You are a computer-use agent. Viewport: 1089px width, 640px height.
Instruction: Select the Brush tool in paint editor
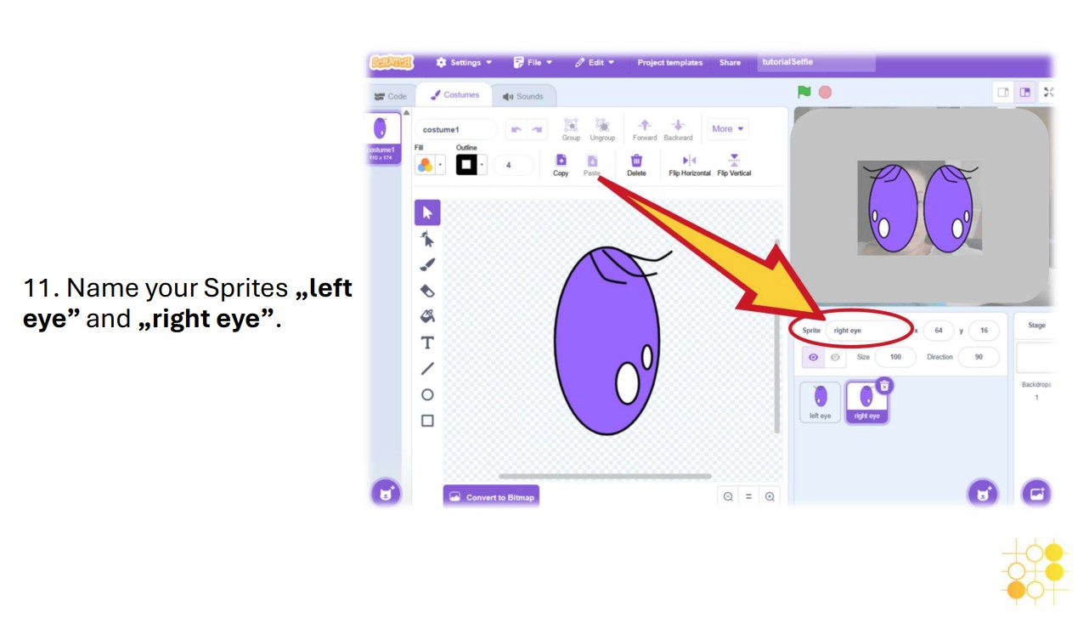(427, 264)
